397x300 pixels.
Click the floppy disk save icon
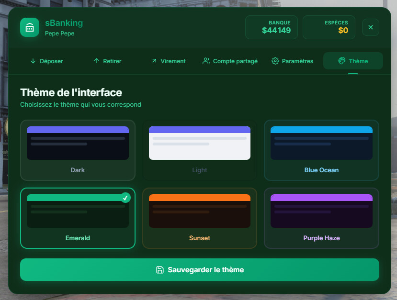[x=160, y=270]
